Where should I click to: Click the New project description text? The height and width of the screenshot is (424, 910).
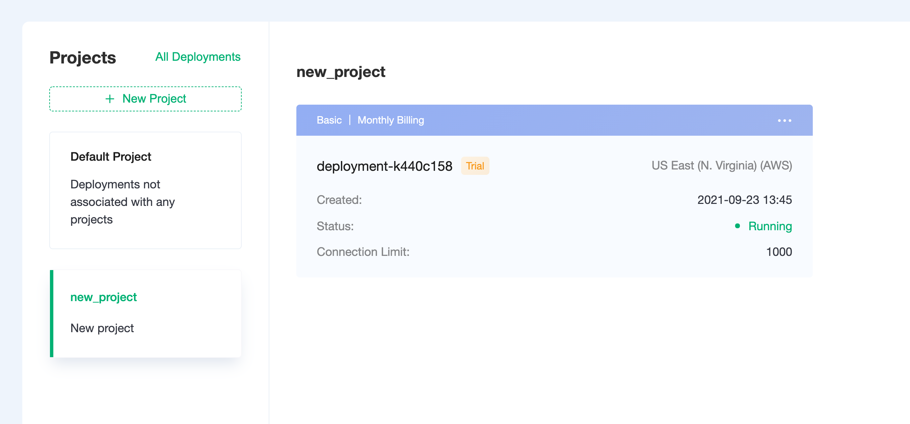coord(102,328)
